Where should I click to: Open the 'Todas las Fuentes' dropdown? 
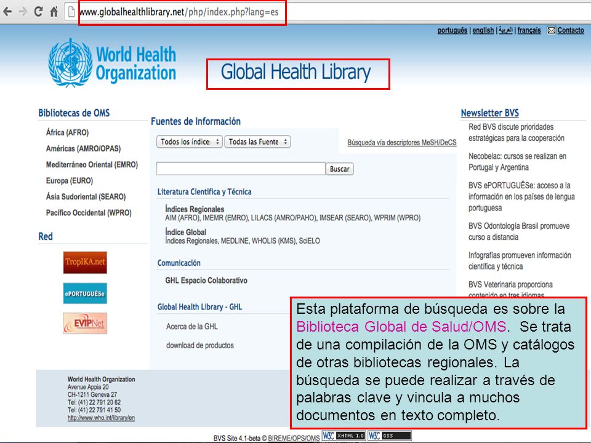[x=257, y=142]
